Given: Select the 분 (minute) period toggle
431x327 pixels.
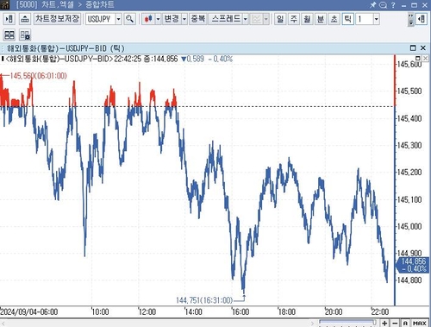Looking at the screenshot, I should pyautogui.click(x=321, y=19).
